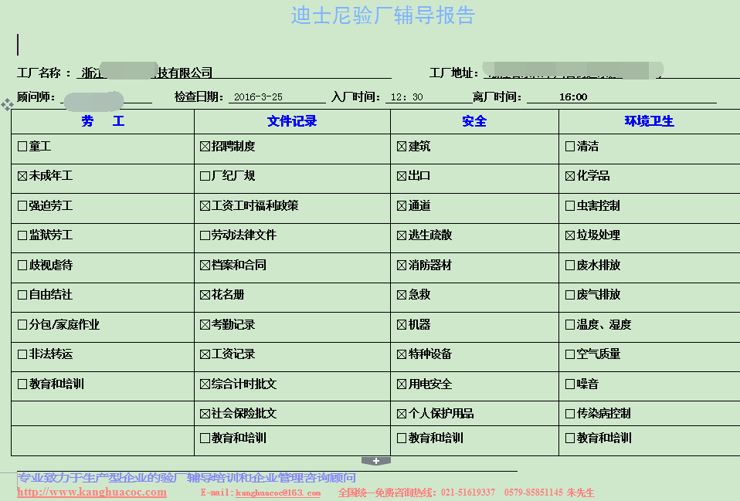This screenshot has width=740, height=501.
Task: Check the 传染病控制 checkbox
Action: pos(570,415)
